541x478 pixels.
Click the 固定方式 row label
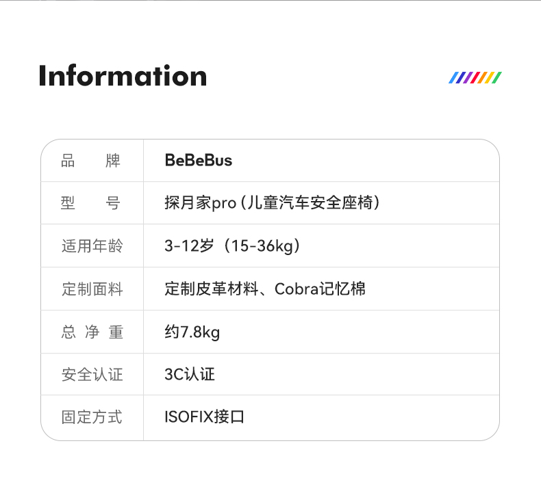pyautogui.click(x=92, y=417)
